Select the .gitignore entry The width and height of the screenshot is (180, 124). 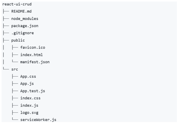22,33
